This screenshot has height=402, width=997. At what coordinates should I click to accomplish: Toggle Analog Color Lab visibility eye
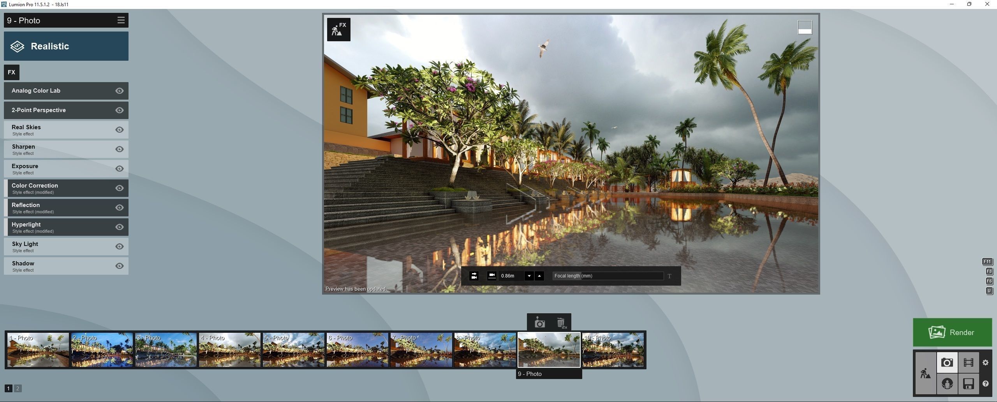click(x=120, y=91)
